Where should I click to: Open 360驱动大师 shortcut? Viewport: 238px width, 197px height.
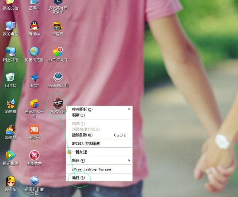(58, 80)
